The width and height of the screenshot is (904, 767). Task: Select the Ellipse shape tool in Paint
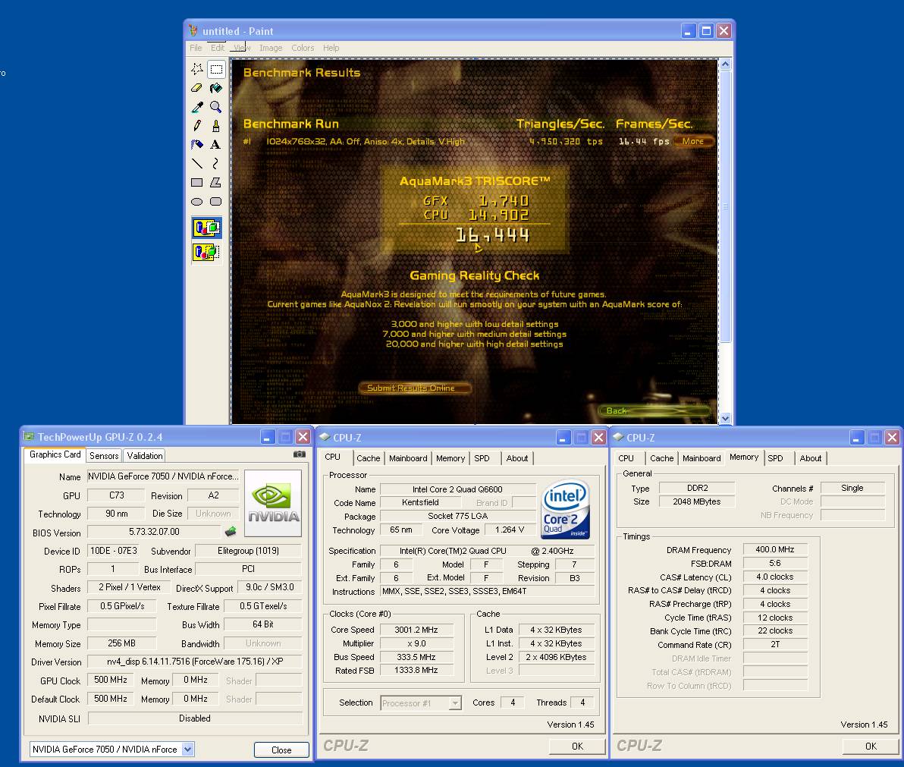point(197,201)
